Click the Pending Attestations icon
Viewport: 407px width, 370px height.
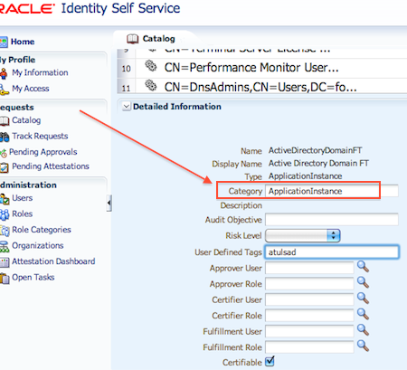point(5,167)
